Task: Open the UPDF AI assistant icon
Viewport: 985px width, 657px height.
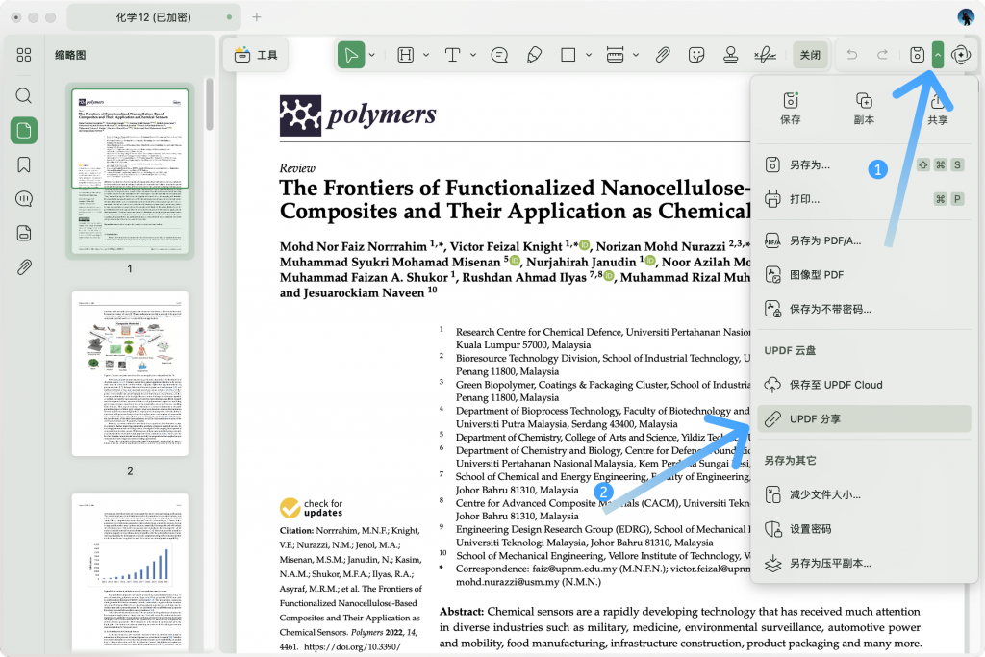Action: coord(961,55)
